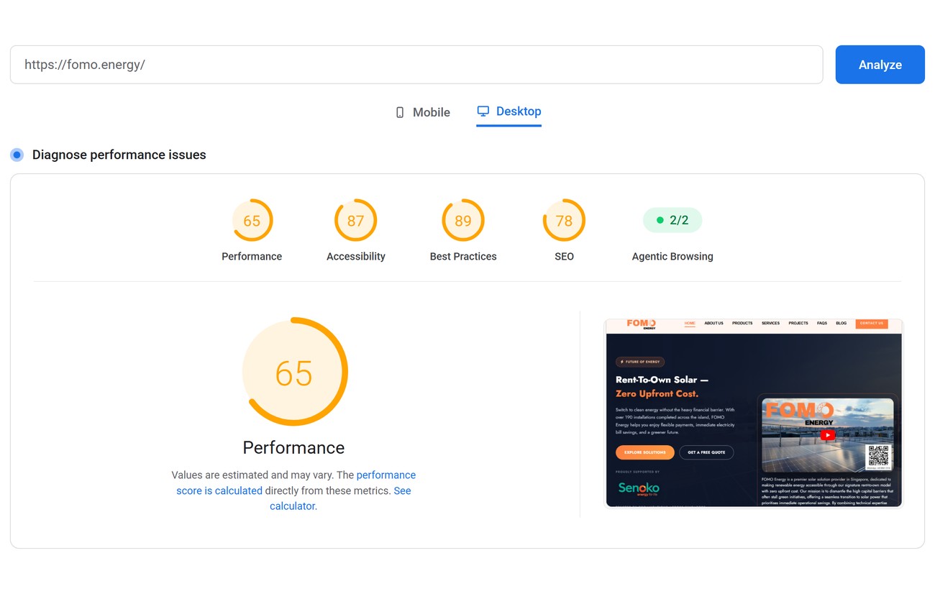Click the large 65 performance gauge
935x594 pixels.
pyautogui.click(x=294, y=373)
